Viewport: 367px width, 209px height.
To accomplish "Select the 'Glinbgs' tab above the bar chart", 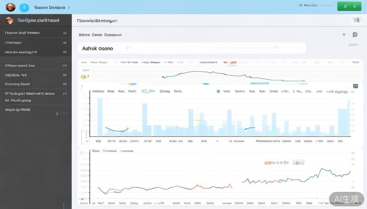I will point(165,91).
